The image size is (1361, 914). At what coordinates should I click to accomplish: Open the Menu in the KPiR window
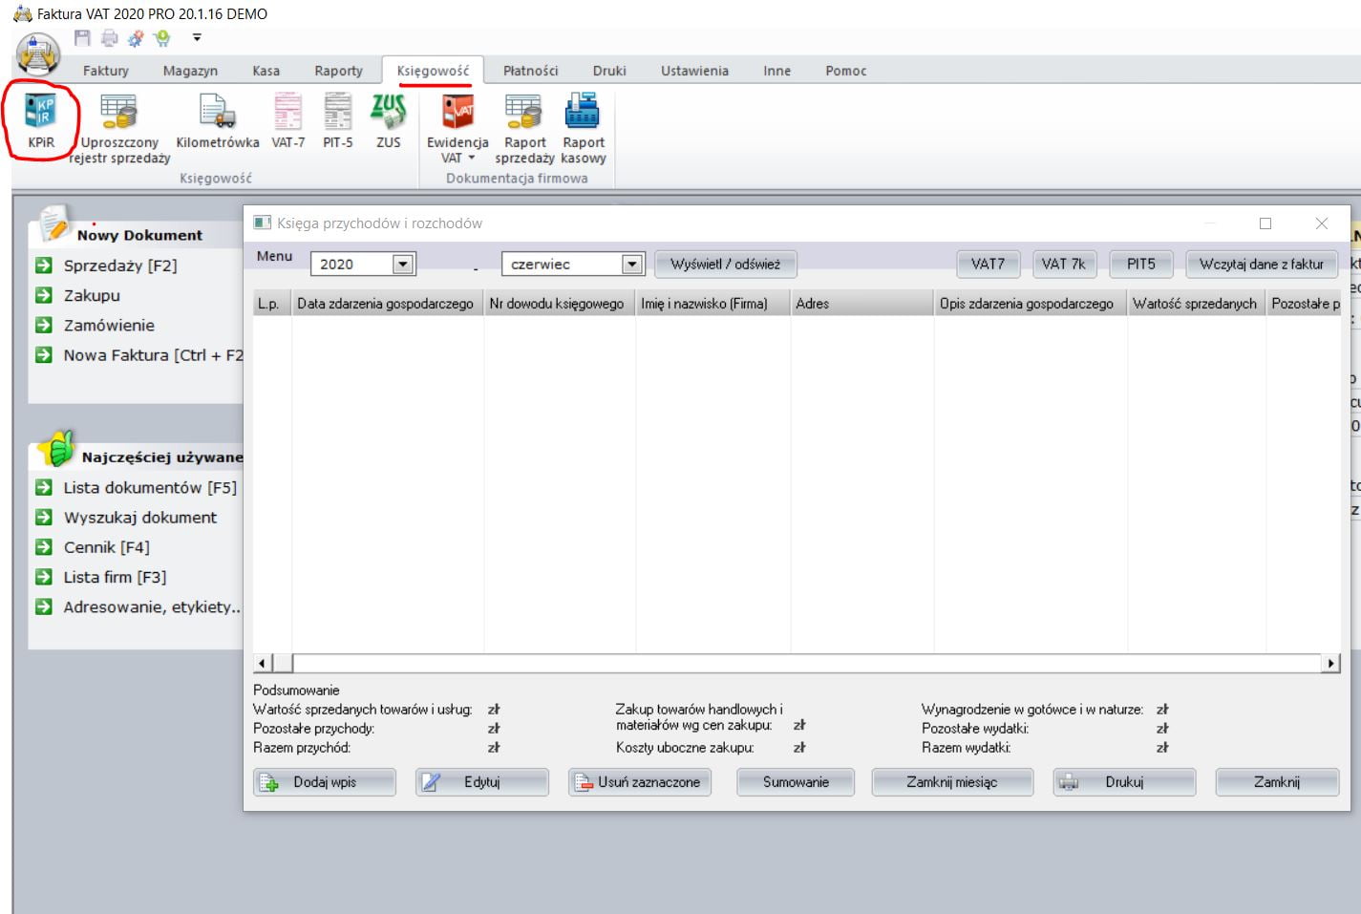(272, 255)
